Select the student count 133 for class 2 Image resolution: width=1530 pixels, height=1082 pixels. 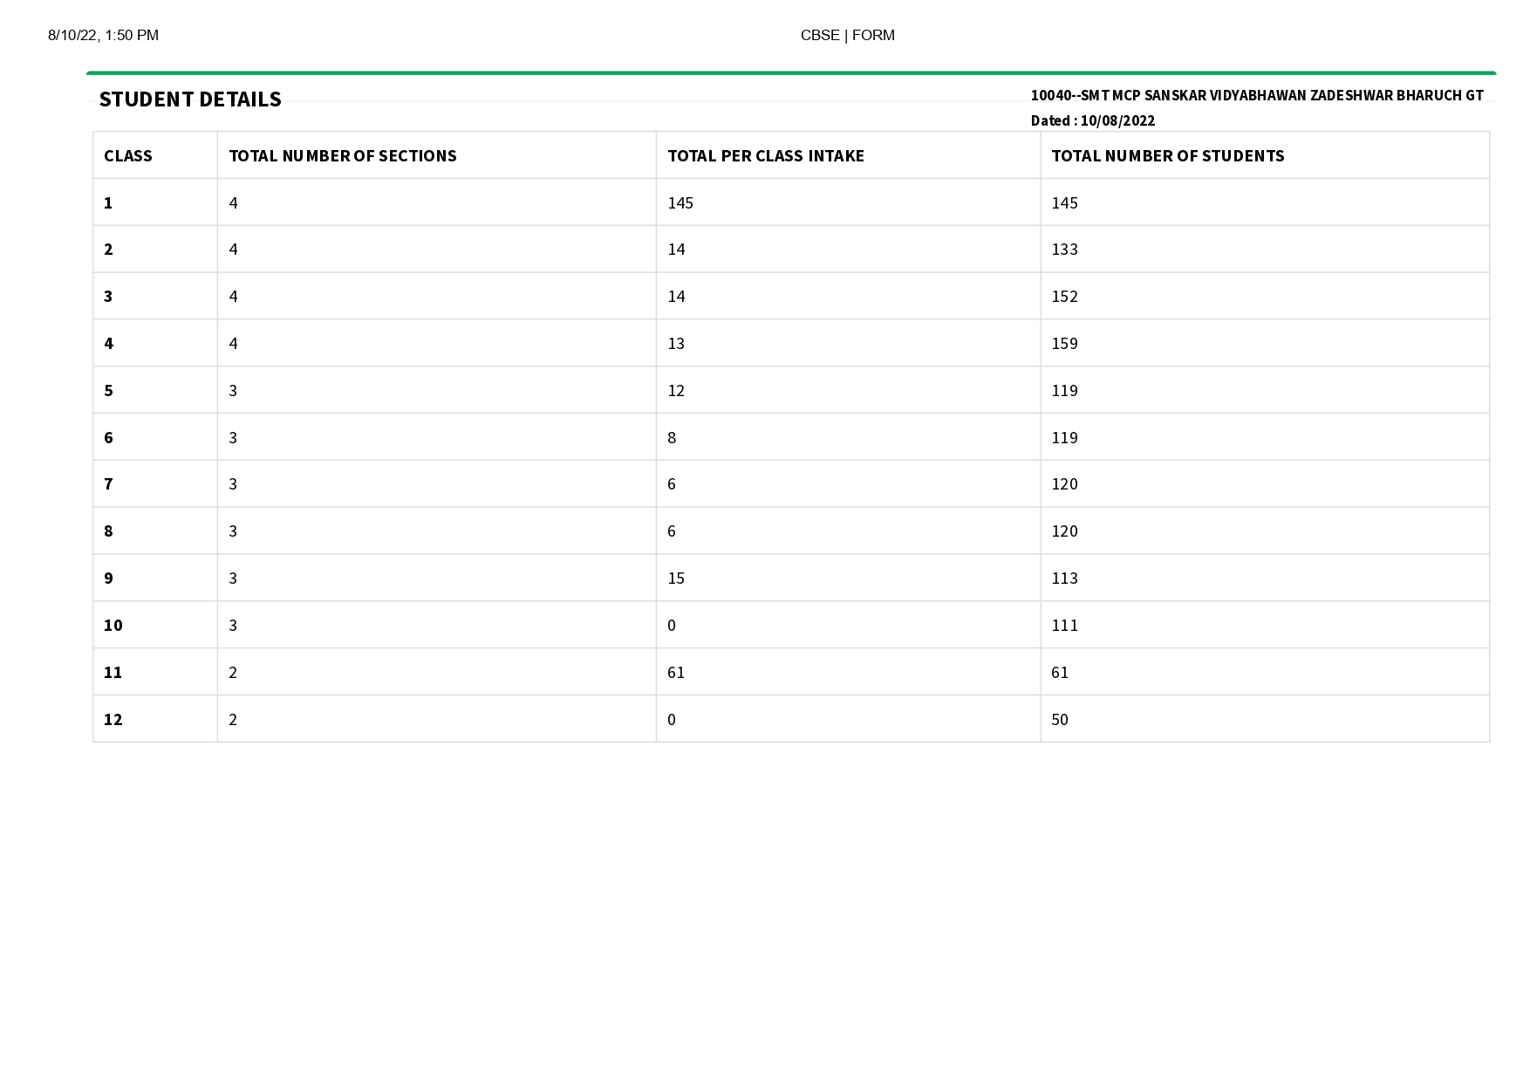coord(1064,250)
